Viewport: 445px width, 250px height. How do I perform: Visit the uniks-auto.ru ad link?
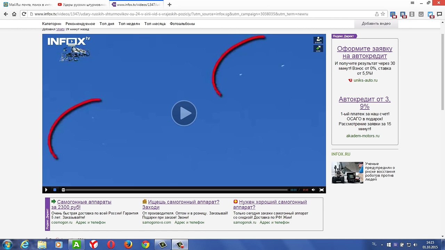365,80
